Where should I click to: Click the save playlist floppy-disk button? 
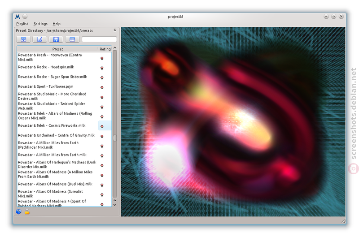tap(56, 39)
